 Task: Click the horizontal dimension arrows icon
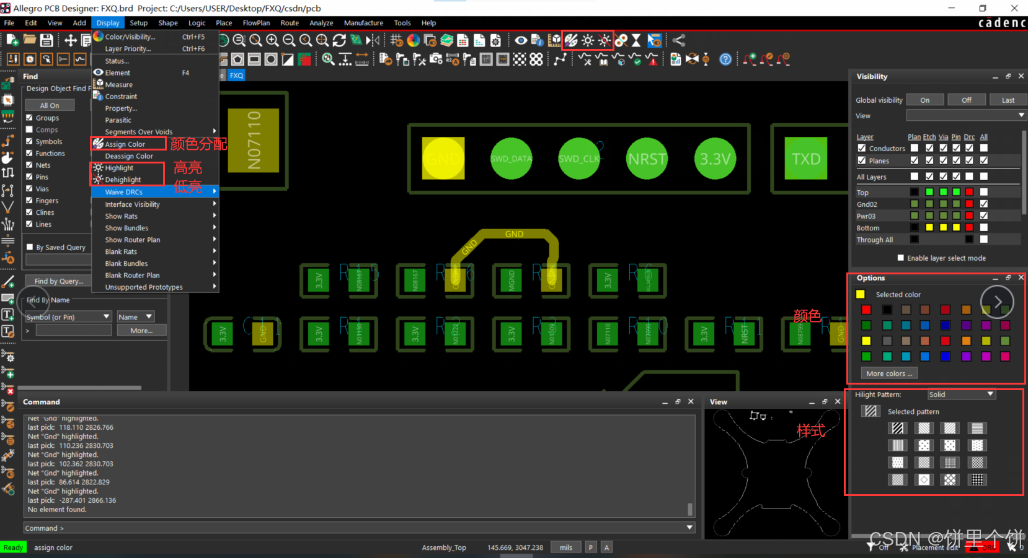coord(362,59)
